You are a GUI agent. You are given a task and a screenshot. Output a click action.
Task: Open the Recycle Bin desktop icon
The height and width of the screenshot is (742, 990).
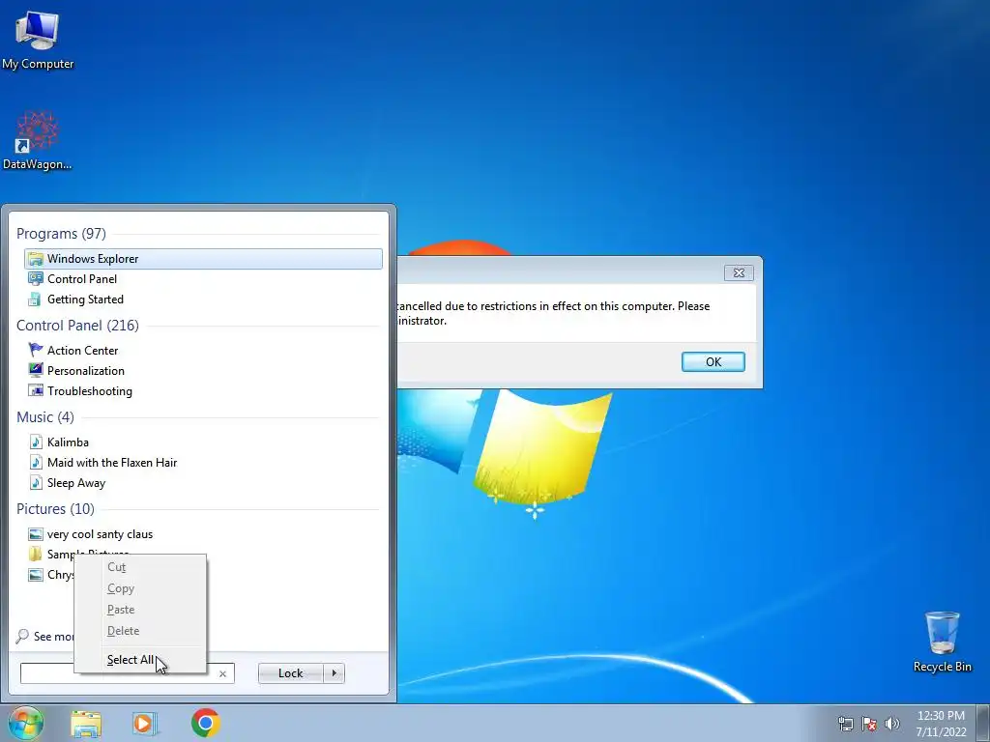[x=942, y=642]
